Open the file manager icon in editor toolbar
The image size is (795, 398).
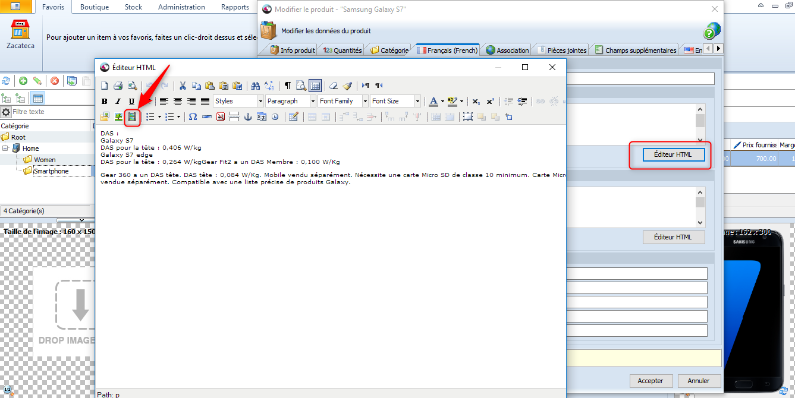pyautogui.click(x=105, y=117)
